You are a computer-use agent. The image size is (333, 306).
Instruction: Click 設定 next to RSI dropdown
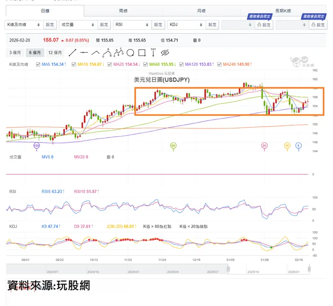tap(158, 25)
